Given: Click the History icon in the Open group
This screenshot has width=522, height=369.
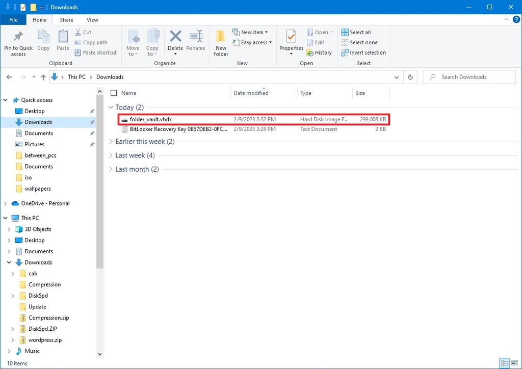Looking at the screenshot, I should 320,52.
